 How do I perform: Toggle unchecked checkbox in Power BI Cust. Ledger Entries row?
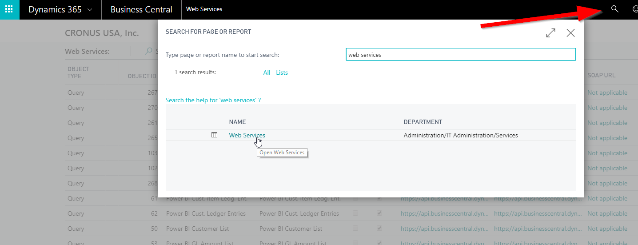click(x=355, y=213)
